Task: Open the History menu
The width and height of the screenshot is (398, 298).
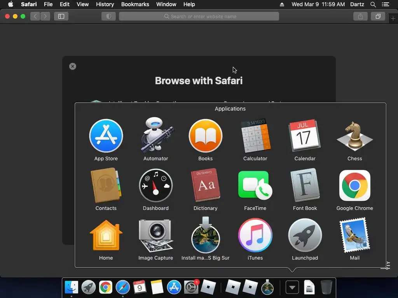Action: (x=105, y=4)
